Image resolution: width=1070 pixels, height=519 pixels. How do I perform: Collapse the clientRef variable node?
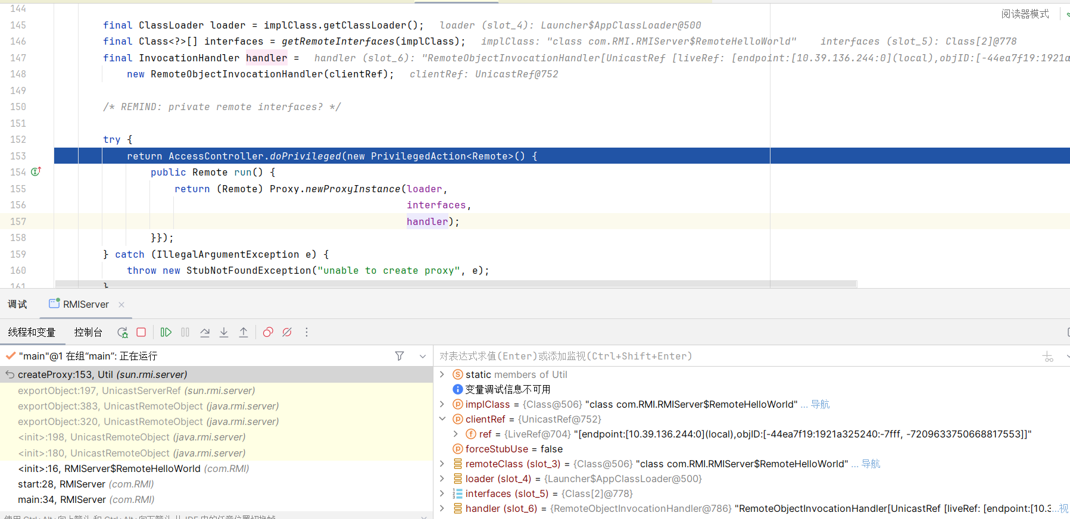pyautogui.click(x=442, y=419)
